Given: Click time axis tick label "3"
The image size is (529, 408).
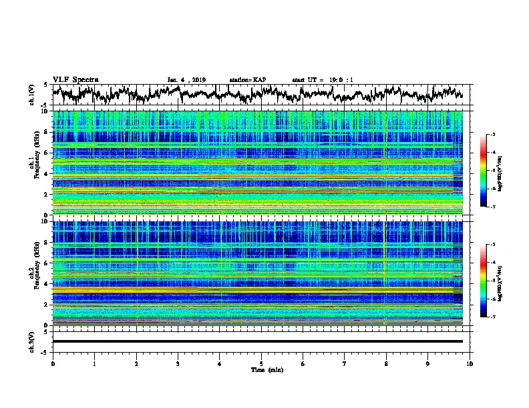Looking at the screenshot, I should [178, 364].
